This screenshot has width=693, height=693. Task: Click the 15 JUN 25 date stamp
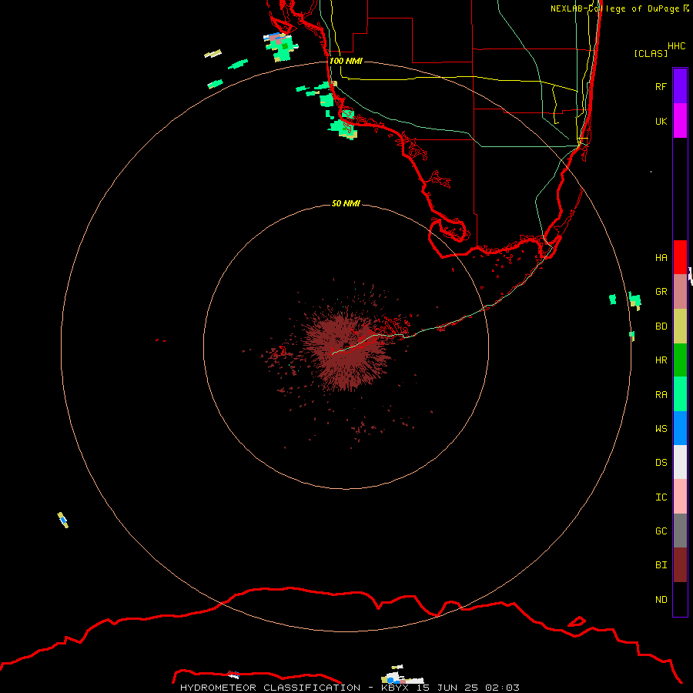pos(447,688)
